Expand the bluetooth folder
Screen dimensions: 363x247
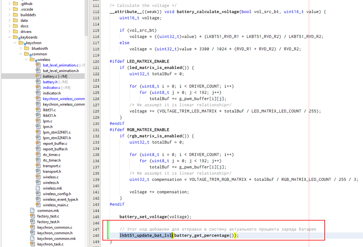tap(21, 48)
